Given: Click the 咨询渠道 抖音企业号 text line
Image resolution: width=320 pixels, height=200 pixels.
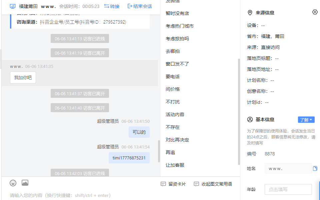Looking at the screenshot, I should point(71,22).
